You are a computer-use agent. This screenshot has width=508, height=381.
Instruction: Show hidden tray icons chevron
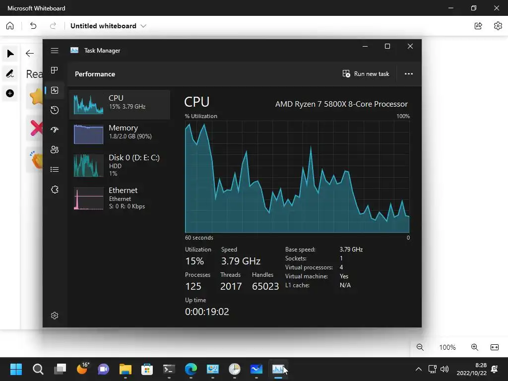pyautogui.click(x=419, y=369)
